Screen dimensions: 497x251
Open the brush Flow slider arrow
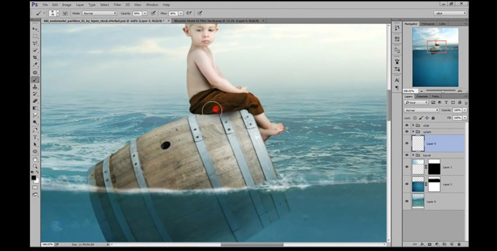point(181,13)
